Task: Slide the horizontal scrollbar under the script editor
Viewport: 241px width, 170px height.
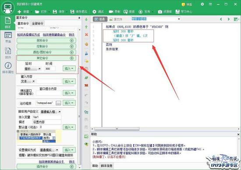Action: pos(117,129)
